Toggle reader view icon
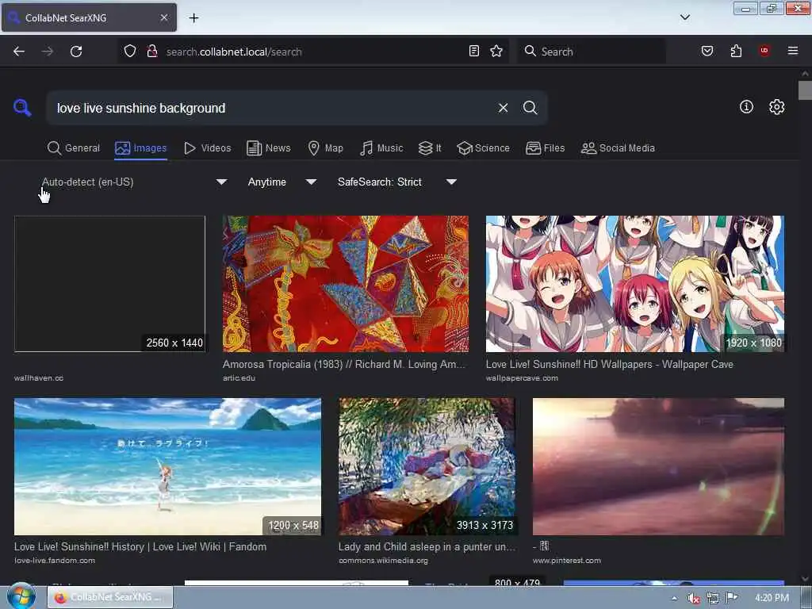Viewport: 812px width, 609px height. click(474, 51)
